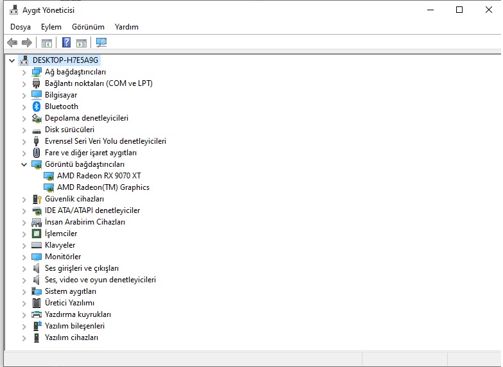Select the Üretici Yazılımı row
503x367 pixels.
69,303
